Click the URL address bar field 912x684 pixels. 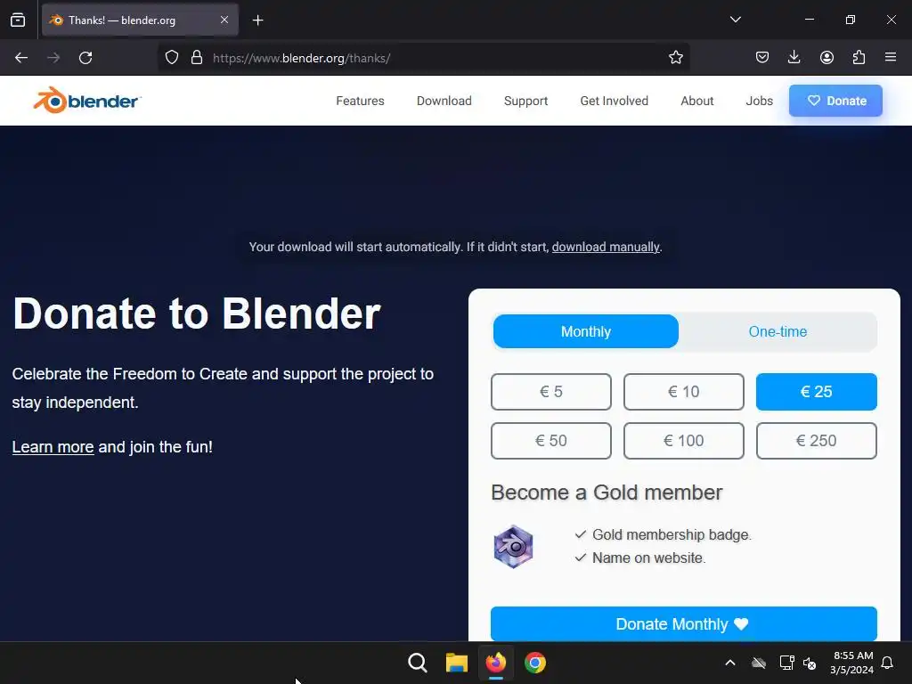(x=423, y=58)
